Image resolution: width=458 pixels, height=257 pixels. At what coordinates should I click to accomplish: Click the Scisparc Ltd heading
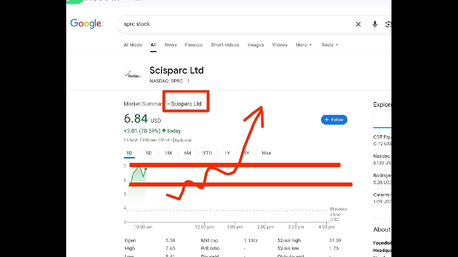(176, 70)
